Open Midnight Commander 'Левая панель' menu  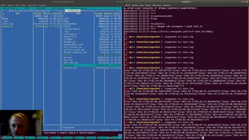tap(11, 8)
